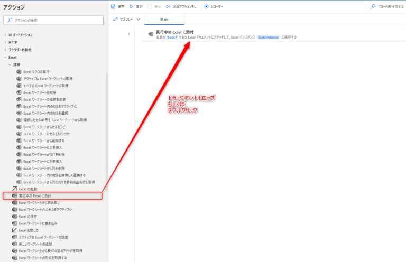
Task: Click the レコーダー (Recorder) radio-style button
Action: pyautogui.click(x=206, y=6)
